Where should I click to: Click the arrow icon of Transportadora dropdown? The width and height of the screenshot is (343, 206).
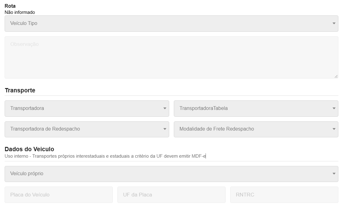pyautogui.click(x=165, y=108)
